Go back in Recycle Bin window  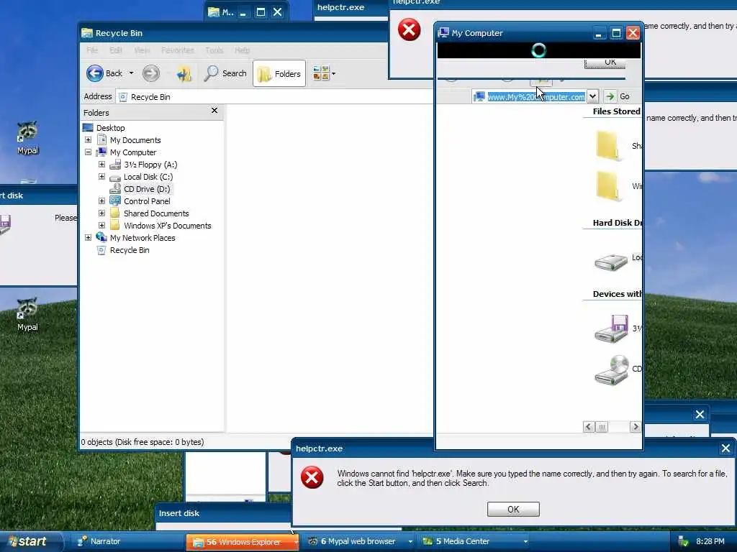[x=104, y=73]
